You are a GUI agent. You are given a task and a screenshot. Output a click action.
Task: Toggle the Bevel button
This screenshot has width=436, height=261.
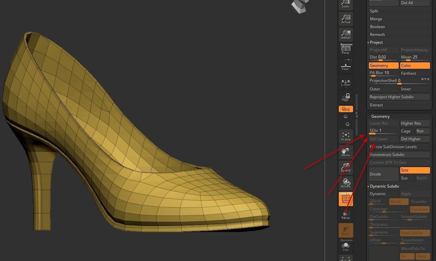pyautogui.click(x=399, y=202)
